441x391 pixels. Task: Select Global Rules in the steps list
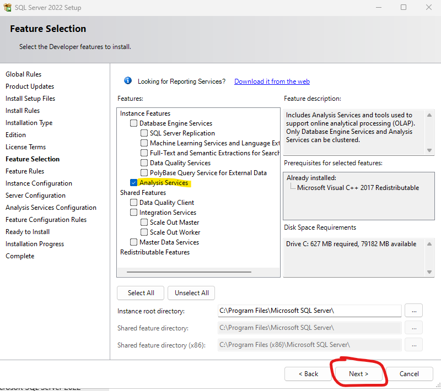pyautogui.click(x=23, y=74)
